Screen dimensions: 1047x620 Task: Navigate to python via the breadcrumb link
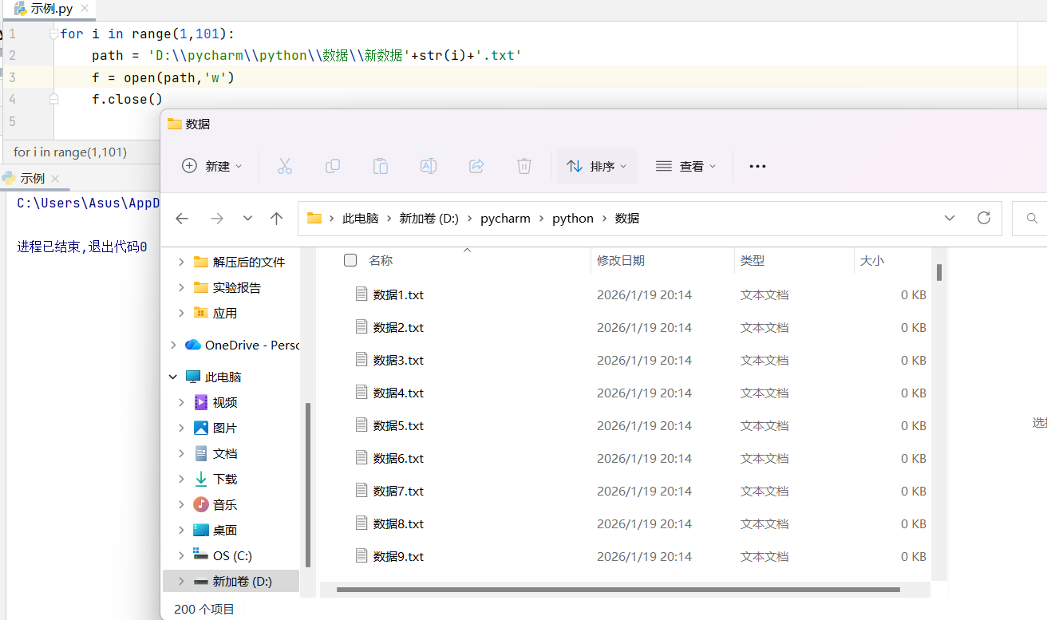tap(573, 218)
